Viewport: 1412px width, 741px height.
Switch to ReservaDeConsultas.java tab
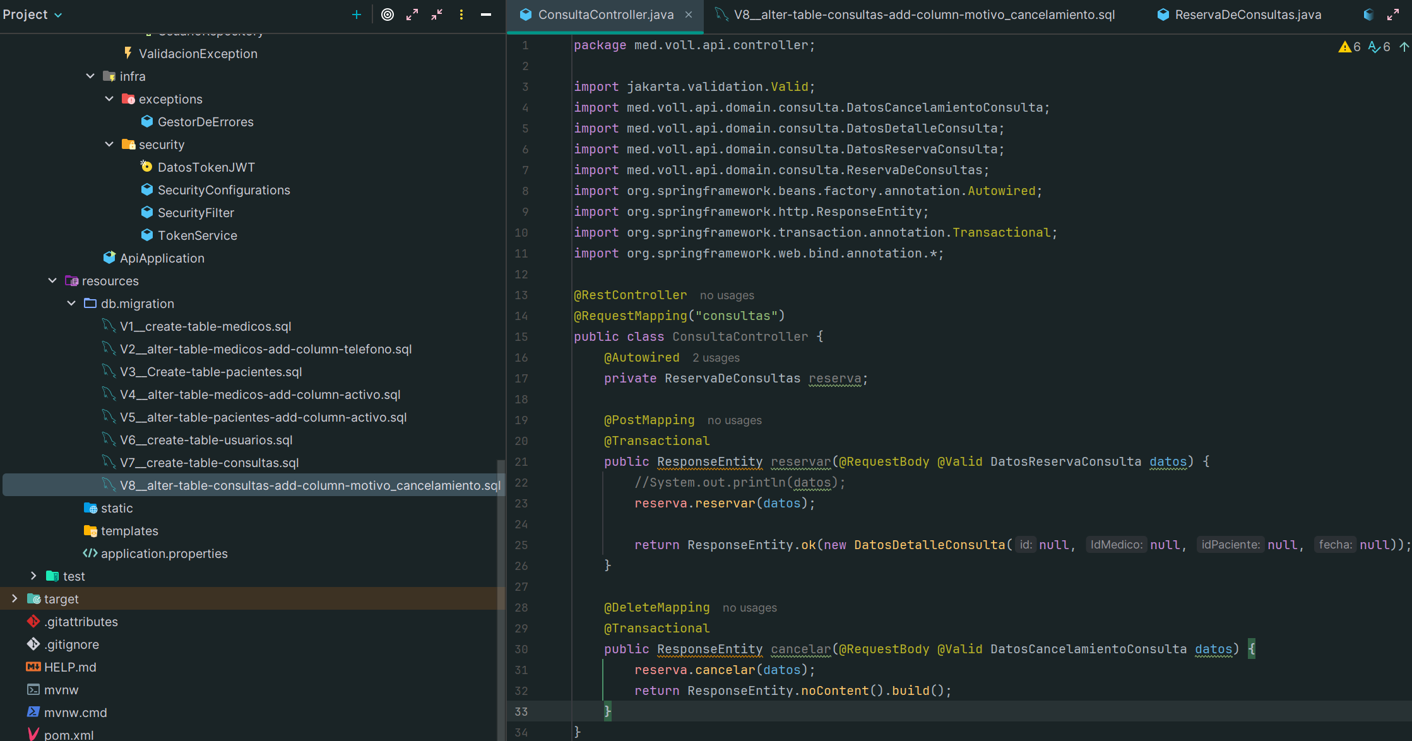pyautogui.click(x=1240, y=15)
